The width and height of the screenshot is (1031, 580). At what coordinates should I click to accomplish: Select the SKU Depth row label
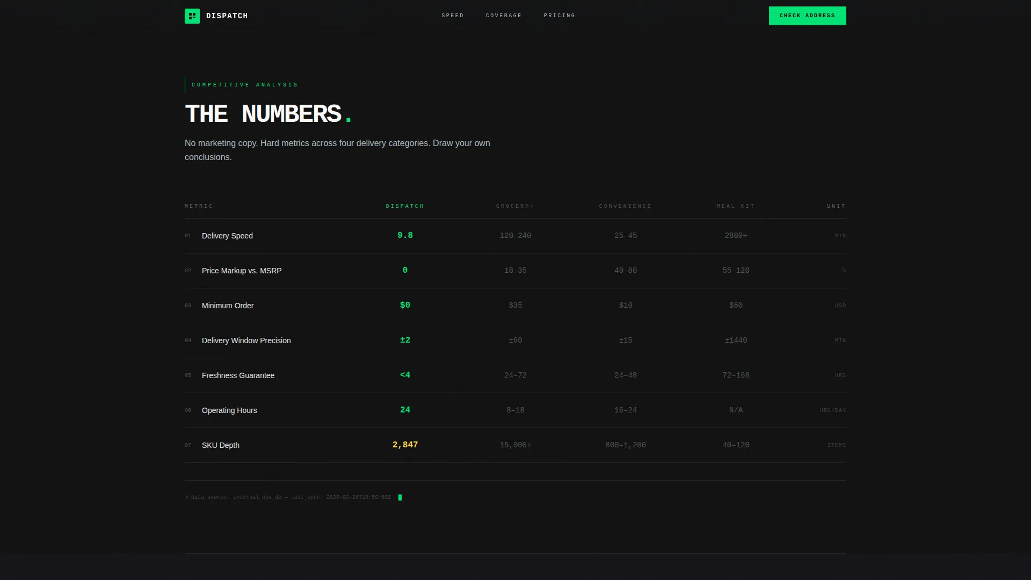pyautogui.click(x=221, y=445)
